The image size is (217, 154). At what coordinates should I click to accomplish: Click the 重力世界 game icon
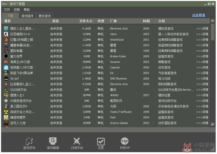point(6,56)
